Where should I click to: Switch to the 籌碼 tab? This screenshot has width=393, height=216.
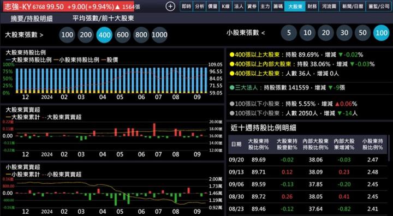point(278,7)
